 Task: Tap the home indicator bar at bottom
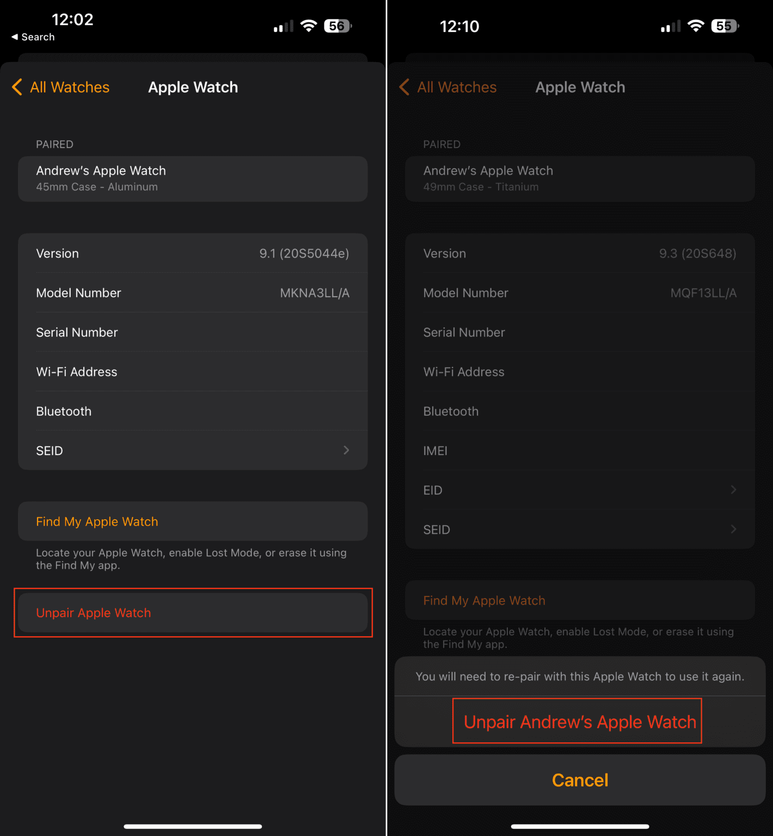coord(193,827)
